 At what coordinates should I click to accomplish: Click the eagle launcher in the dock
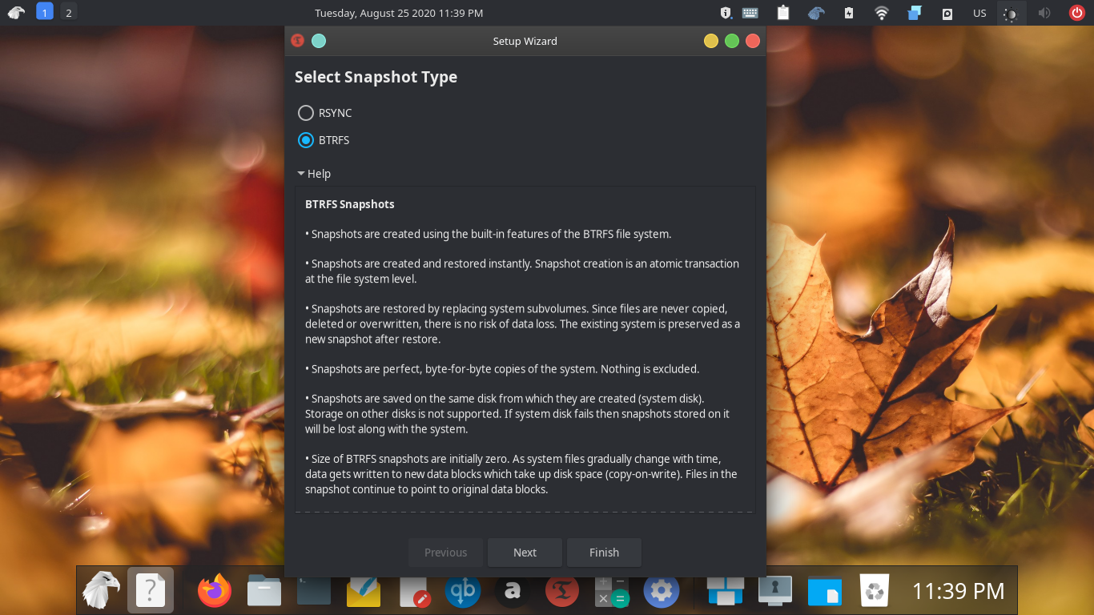(102, 591)
